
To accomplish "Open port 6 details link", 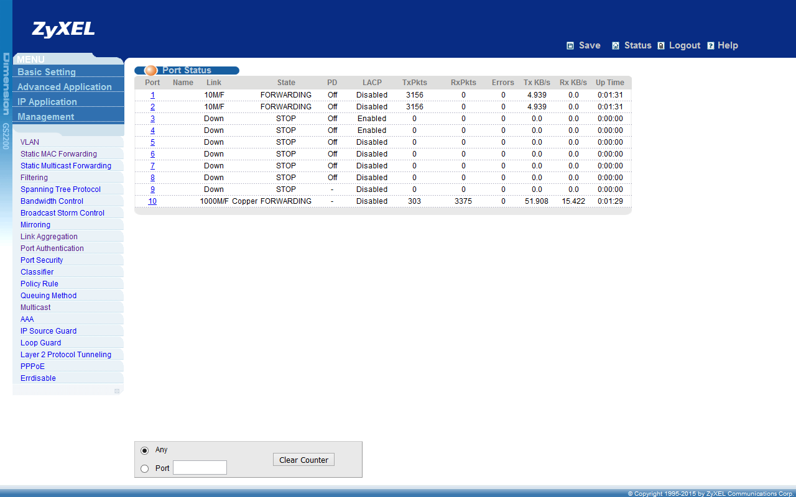I will [152, 154].
